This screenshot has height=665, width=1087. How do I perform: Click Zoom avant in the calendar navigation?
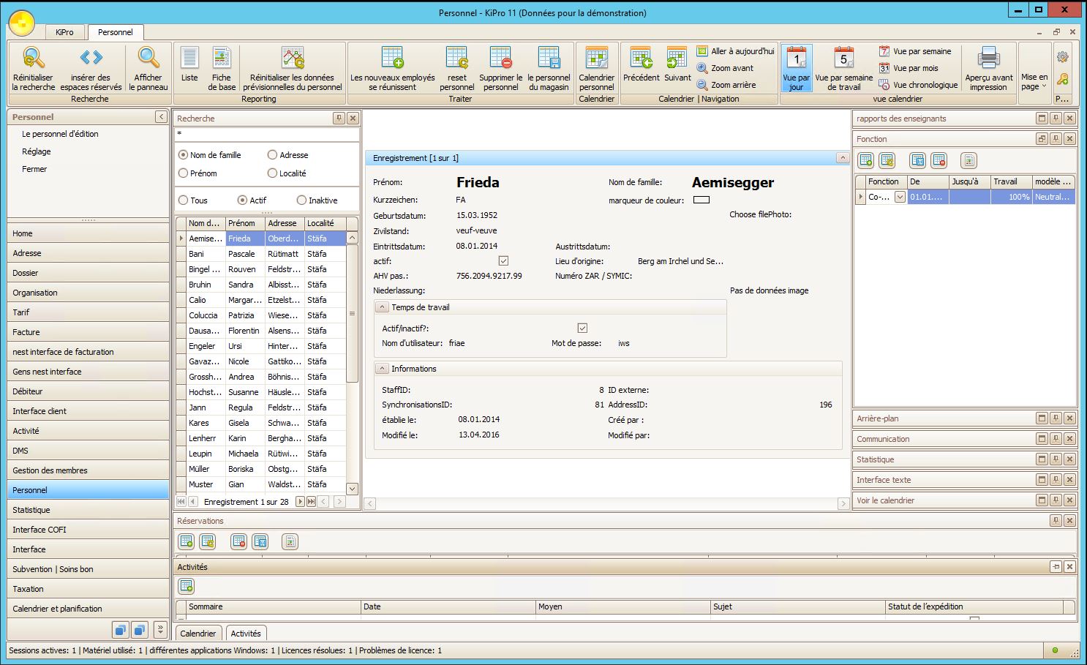coord(731,68)
